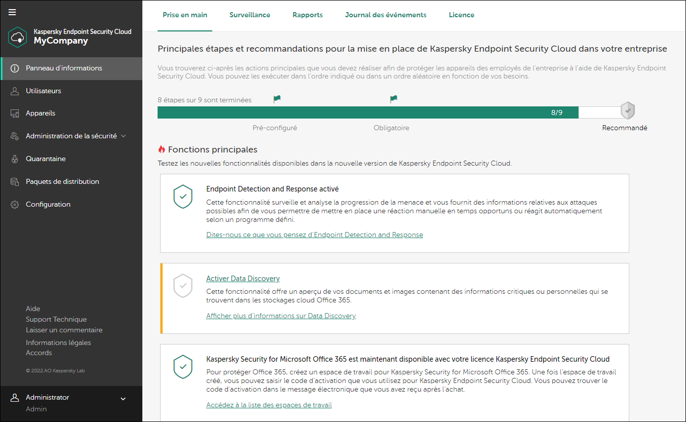Click the flame icon beside Fonctions principales
This screenshot has width=686, height=422.
point(162,149)
